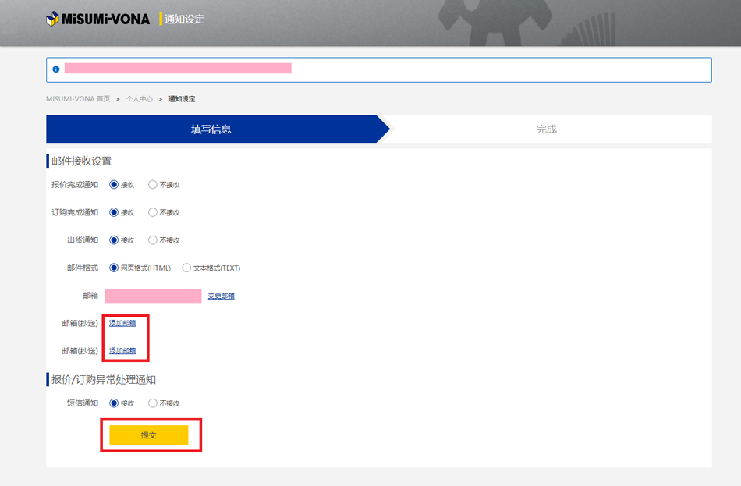Select the 填写信息 step tab
This screenshot has height=486, width=741.
point(211,129)
